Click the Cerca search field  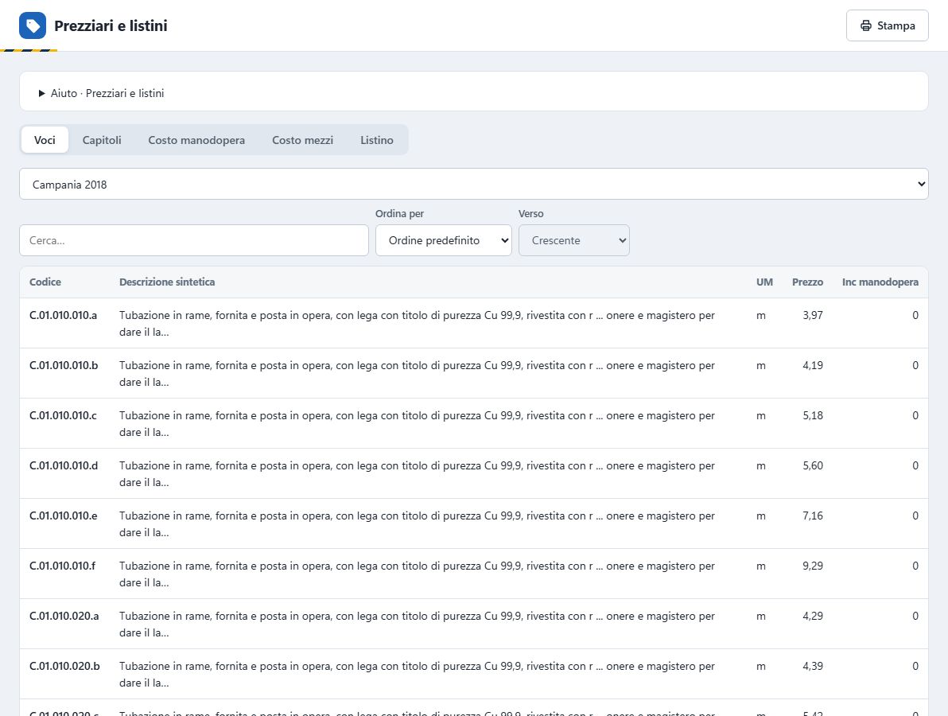coord(194,240)
